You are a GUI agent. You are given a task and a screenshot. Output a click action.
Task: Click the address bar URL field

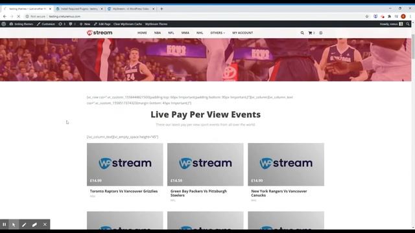coord(196,16)
